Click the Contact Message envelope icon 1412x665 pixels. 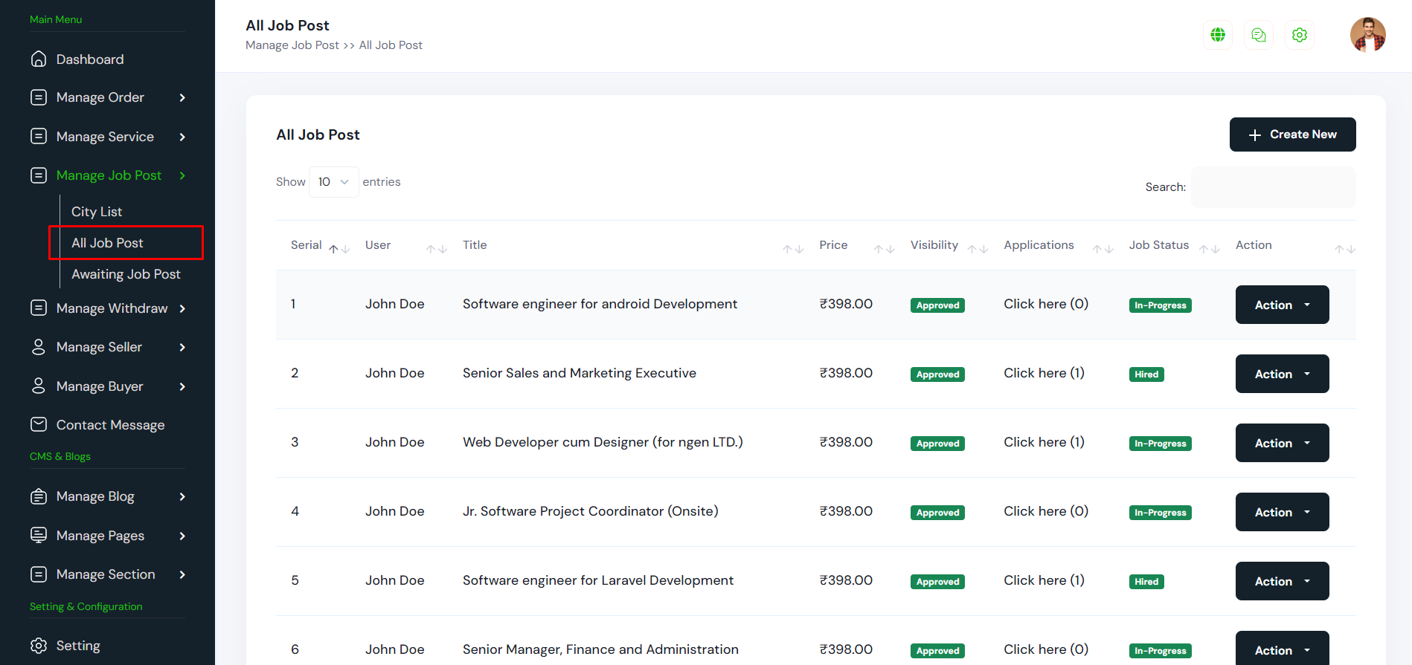point(39,424)
